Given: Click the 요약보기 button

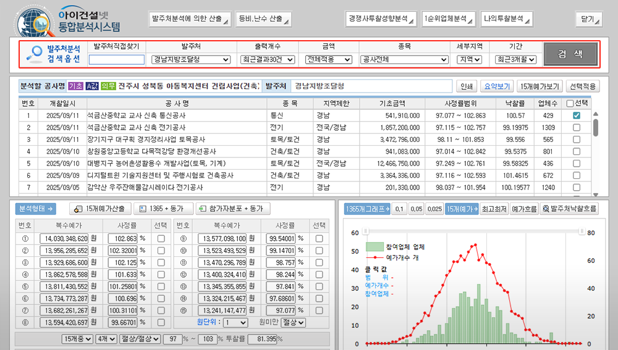Looking at the screenshot, I should 497,86.
